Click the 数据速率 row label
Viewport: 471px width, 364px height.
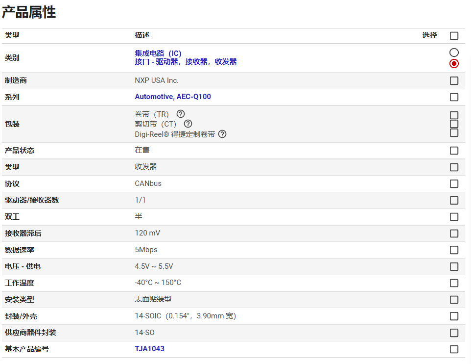tap(20, 250)
